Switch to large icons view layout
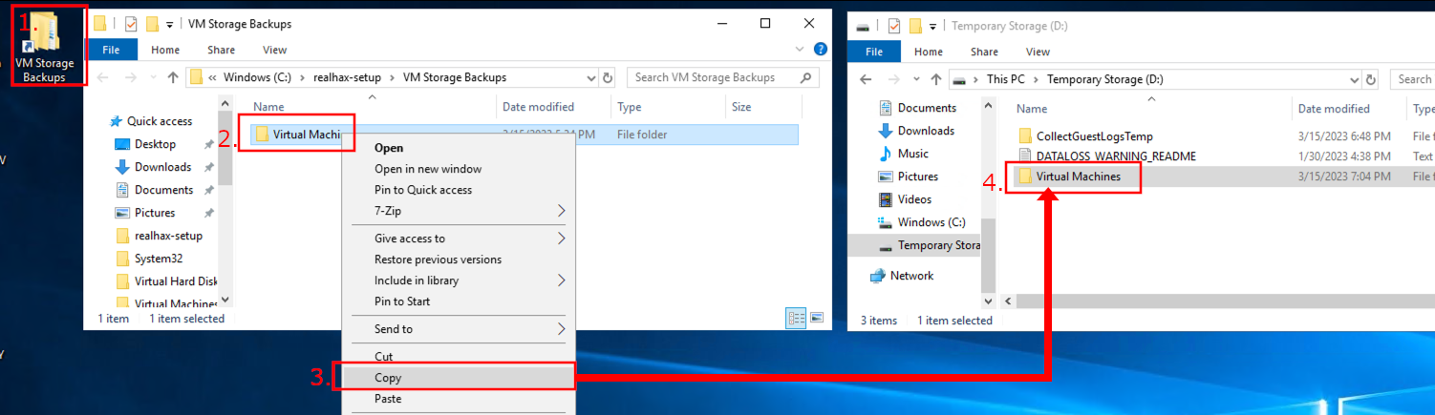Screen dimensions: 1435x415 click(x=817, y=318)
